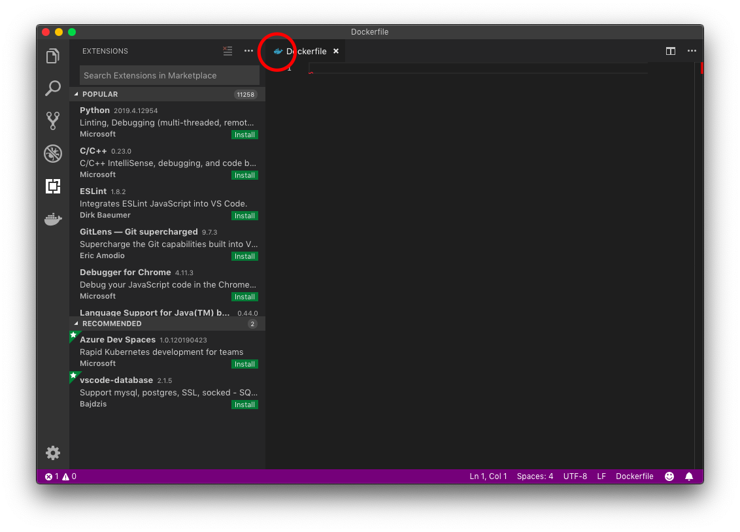
Task: Select the Dockerfile editor tab
Action: point(306,51)
